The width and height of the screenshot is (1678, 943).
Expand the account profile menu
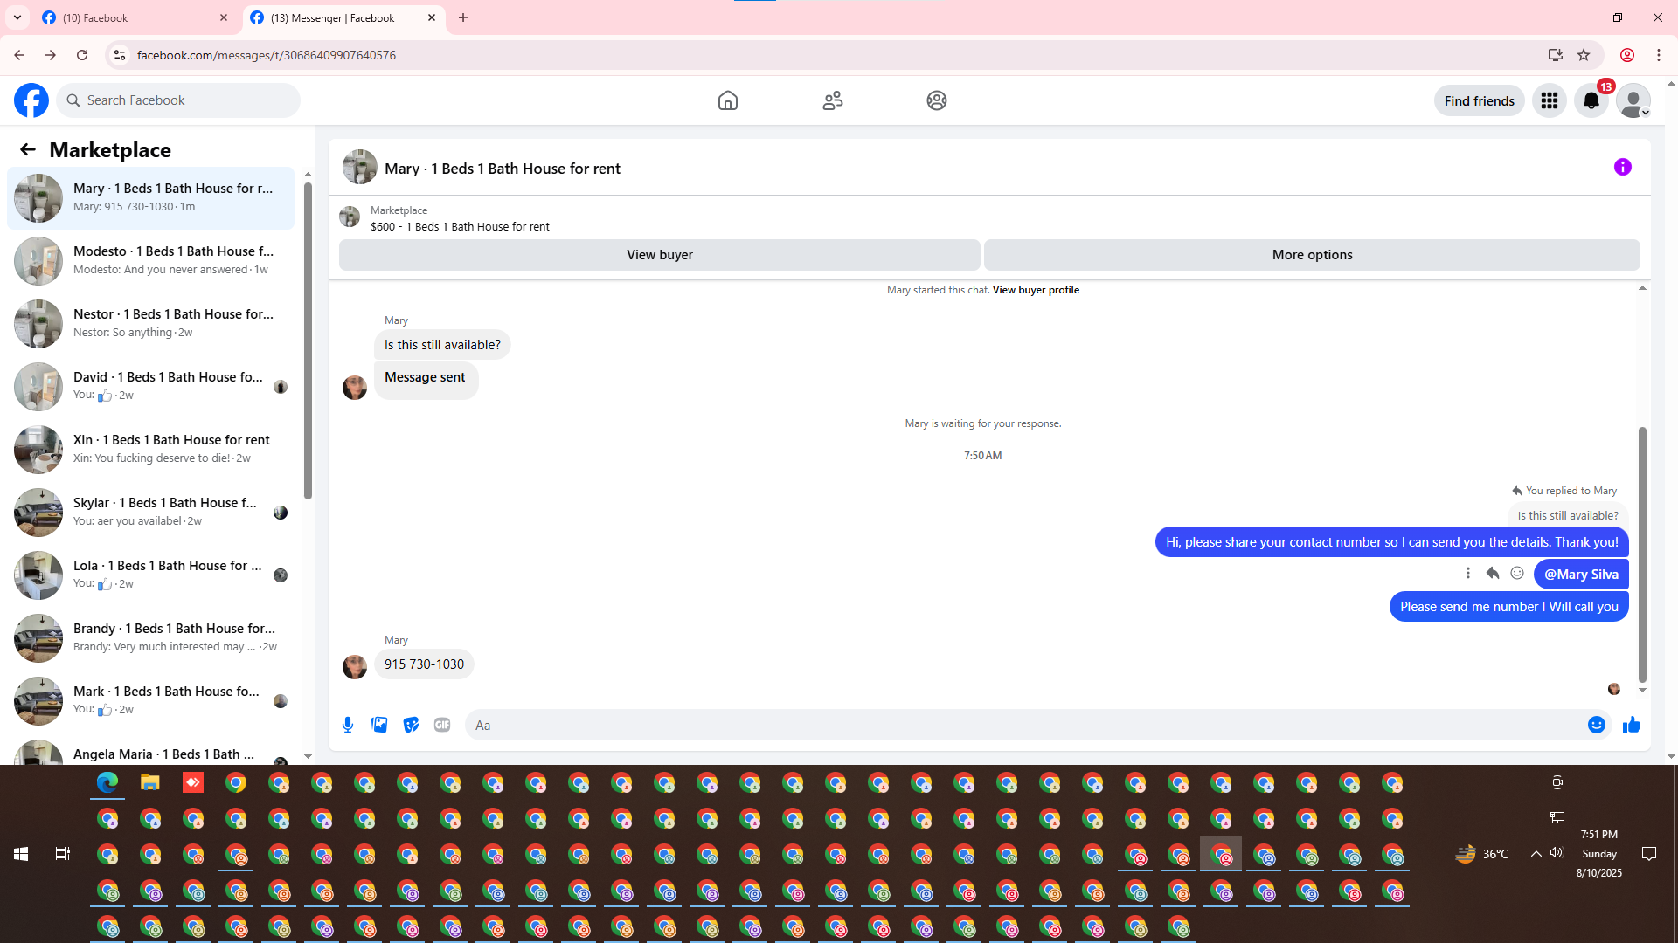[x=1633, y=101]
